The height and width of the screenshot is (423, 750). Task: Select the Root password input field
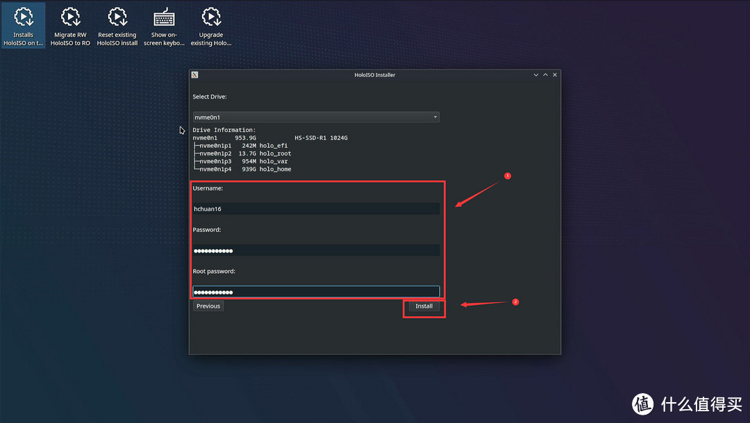click(316, 292)
